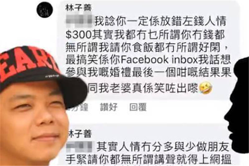
Task: Open 林子善's name on the second comment
Action: [80, 134]
